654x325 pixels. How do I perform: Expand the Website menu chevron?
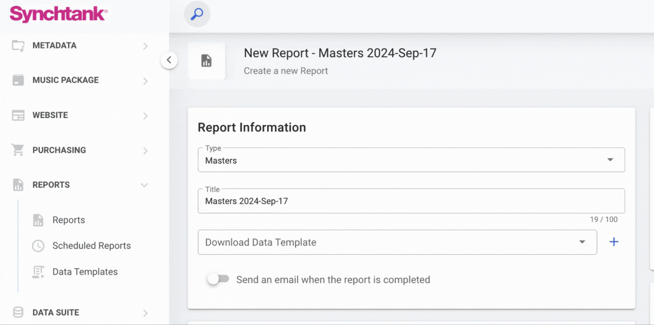145,115
